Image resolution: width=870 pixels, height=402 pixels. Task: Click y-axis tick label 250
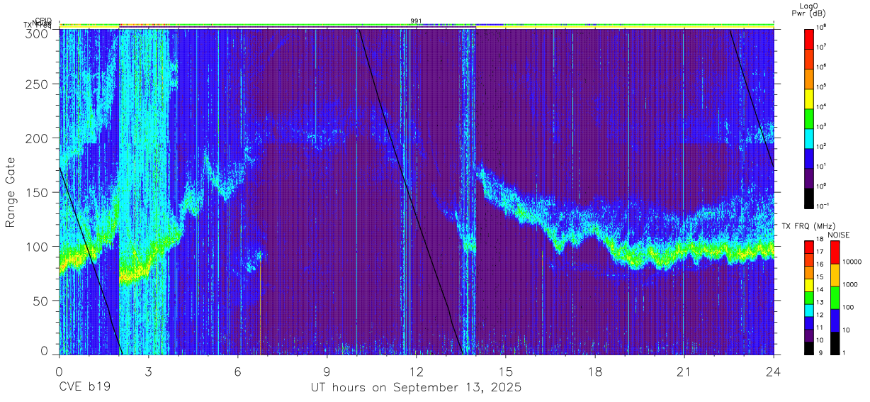coord(38,84)
